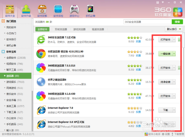Open the 软件升级 upgrade section
This screenshot has height=137, width=185.
[26, 11]
